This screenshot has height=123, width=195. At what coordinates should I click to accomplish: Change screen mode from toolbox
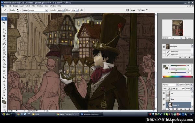[4, 110]
